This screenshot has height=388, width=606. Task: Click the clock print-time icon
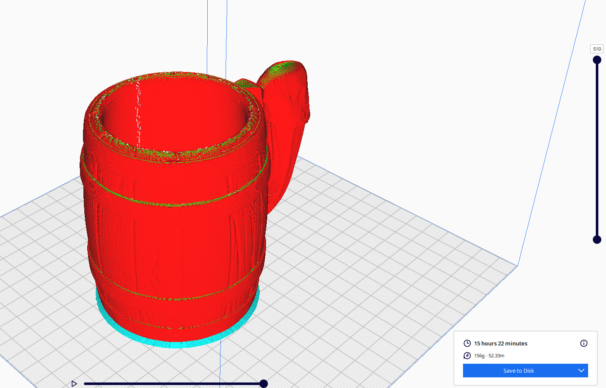coord(467,343)
